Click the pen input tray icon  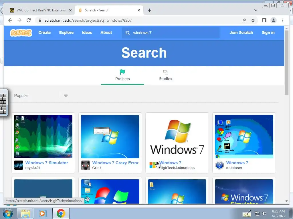[x=247, y=213]
